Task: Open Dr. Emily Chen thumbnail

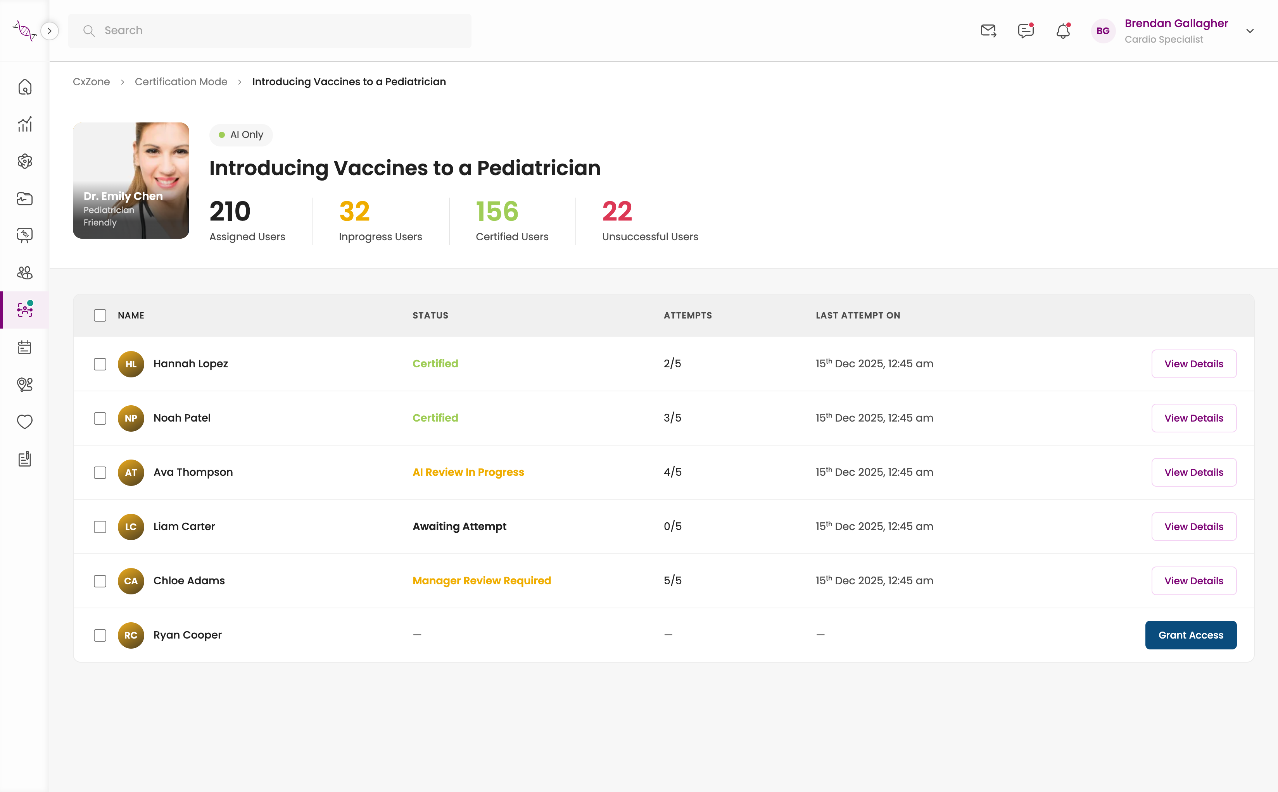Action: tap(131, 181)
